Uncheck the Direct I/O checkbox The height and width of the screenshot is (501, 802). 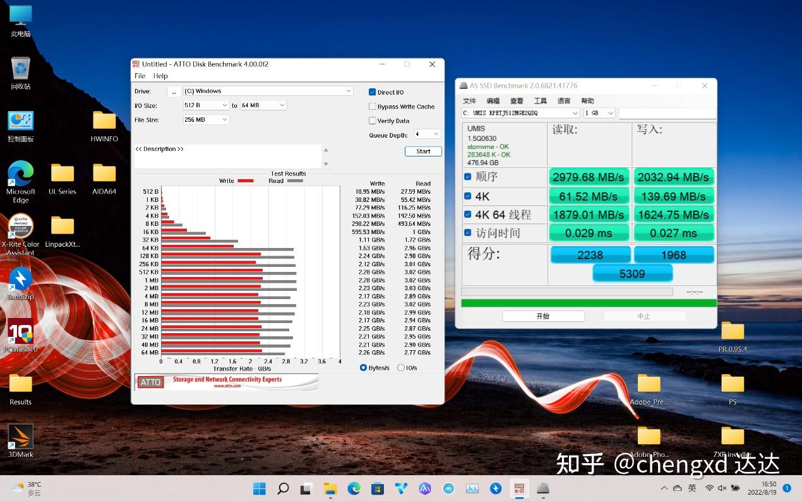click(x=373, y=92)
